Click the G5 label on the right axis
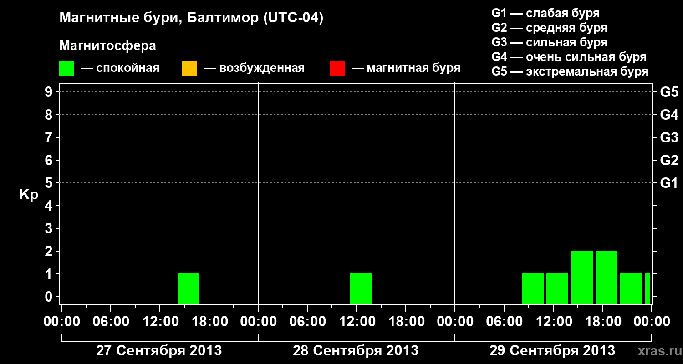 pos(669,92)
